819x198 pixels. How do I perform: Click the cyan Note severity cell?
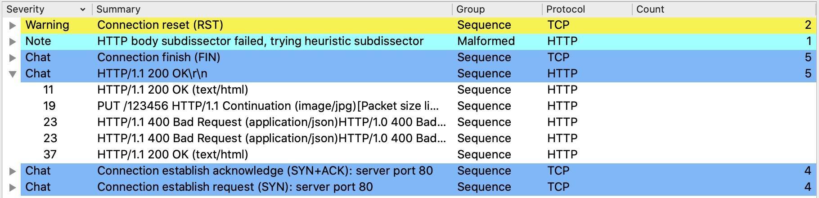38,41
